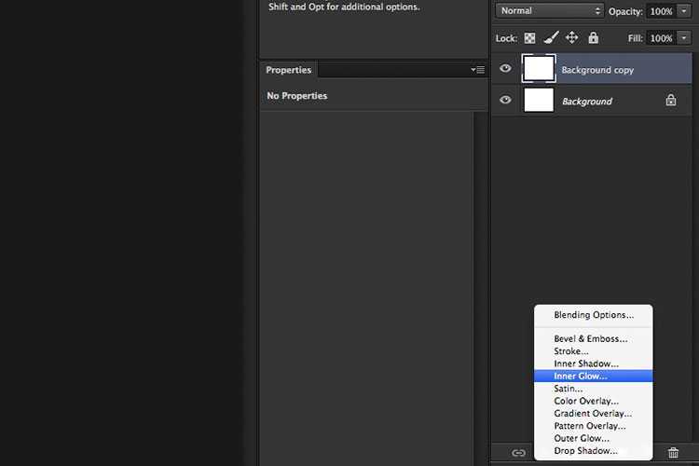Expand the Fill slider arrow
Image resolution: width=699 pixels, height=466 pixels.
[684, 38]
